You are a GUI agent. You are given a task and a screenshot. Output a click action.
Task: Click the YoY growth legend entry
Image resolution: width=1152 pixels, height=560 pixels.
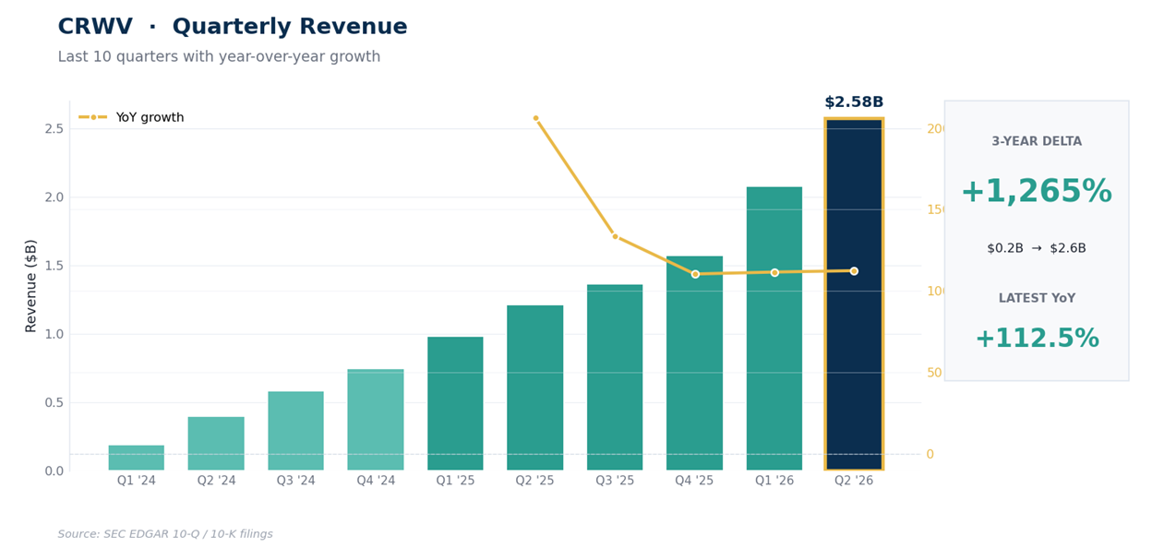(131, 117)
